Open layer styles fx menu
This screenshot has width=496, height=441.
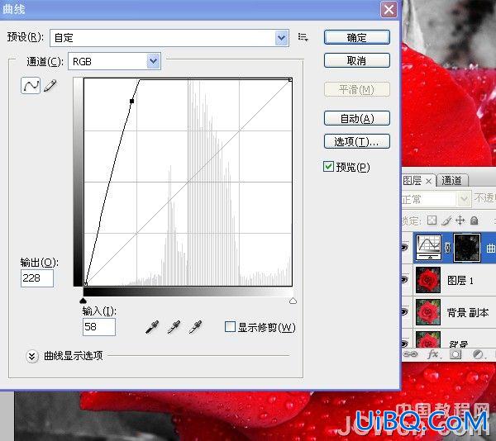(x=432, y=354)
